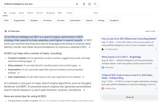159x111 pixels.
Task: Click the HubSpot Blog favicon
Action: 103,88
